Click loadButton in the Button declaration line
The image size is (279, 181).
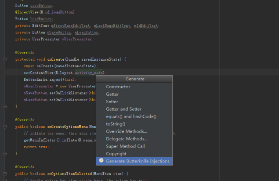click(x=41, y=19)
